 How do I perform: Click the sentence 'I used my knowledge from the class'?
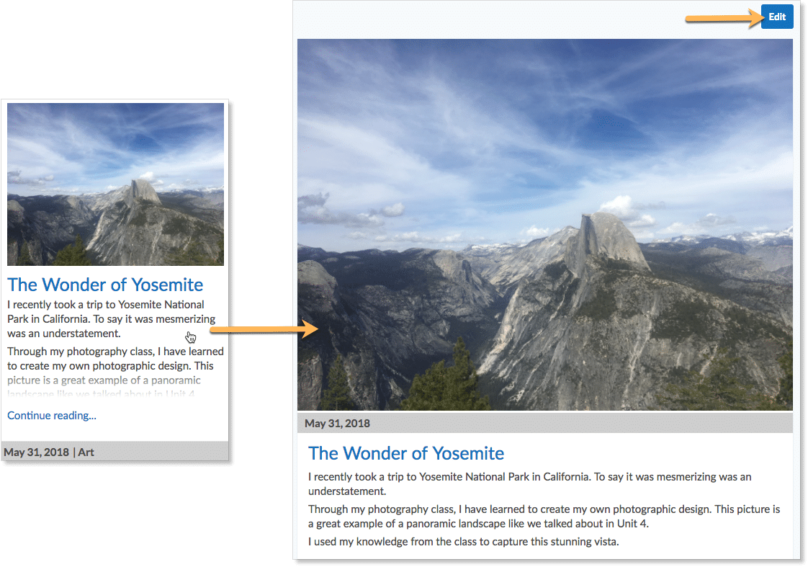click(x=463, y=542)
